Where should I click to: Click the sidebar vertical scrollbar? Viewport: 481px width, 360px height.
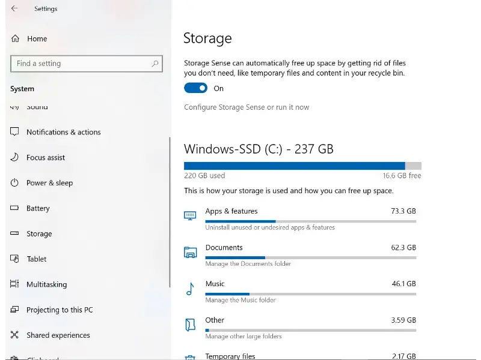tap(170, 212)
